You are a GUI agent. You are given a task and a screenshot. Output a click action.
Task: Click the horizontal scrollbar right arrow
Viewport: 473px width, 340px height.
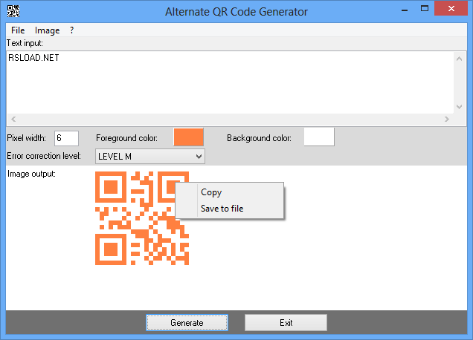click(447, 119)
